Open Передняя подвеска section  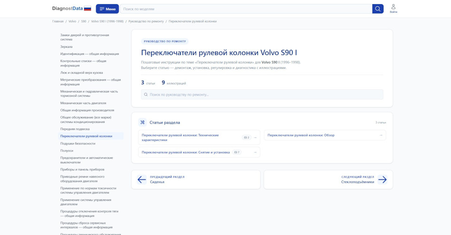(x=91, y=129)
